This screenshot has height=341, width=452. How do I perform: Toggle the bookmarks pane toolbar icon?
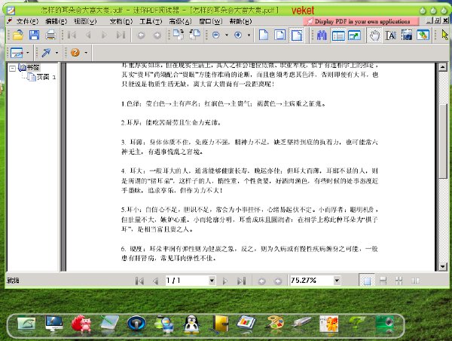(x=338, y=35)
